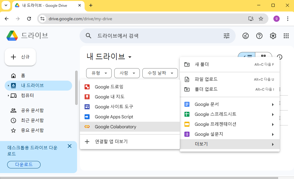This screenshot has height=179, width=294.
Task: Click the browser bookmark star icon
Action: pyautogui.click(x=261, y=19)
